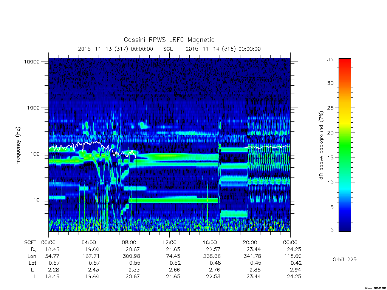The width and height of the screenshot is (387, 290).
Task: Select the start date '2015-11-13 (317) 00:00:00'
Action: (116, 49)
